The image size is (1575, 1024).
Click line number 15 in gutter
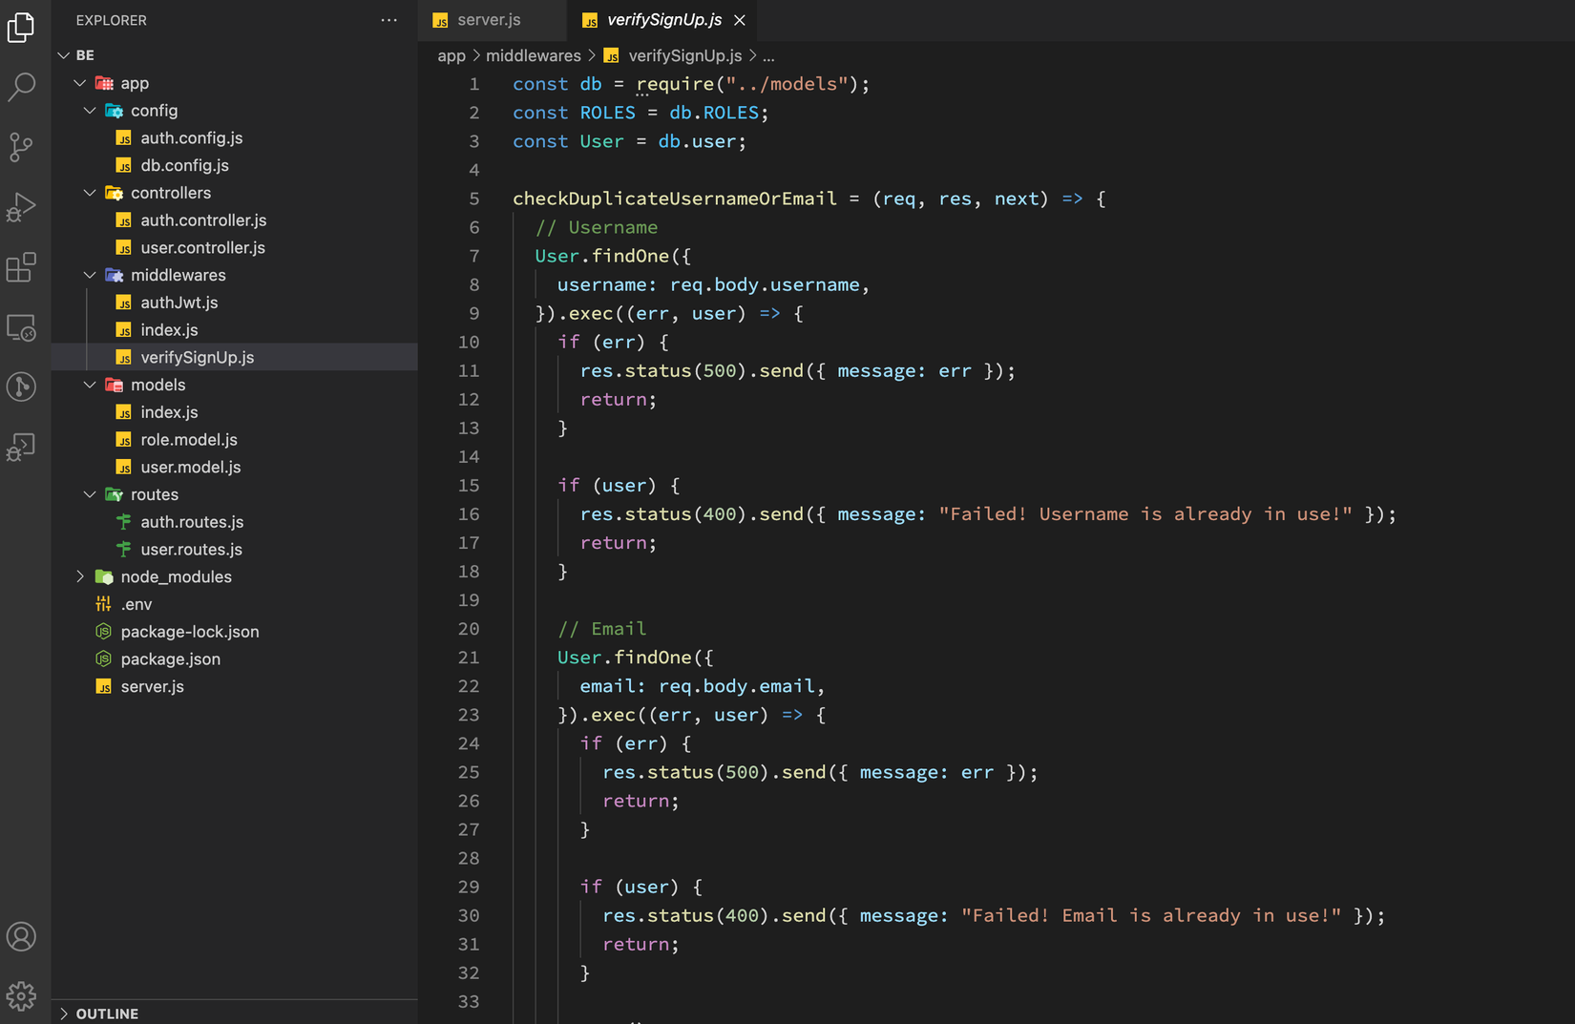click(469, 485)
